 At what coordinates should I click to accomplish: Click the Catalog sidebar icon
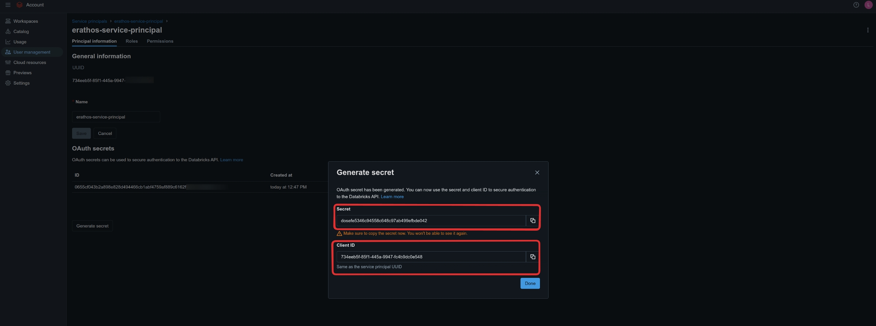tap(8, 31)
